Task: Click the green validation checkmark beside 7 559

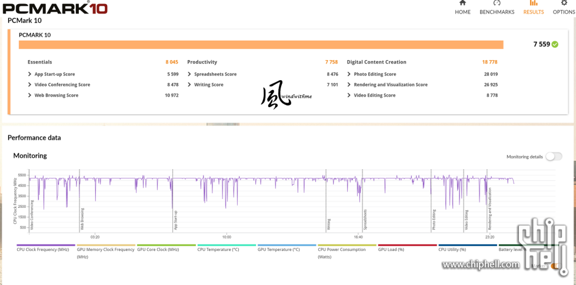Action: click(555, 45)
